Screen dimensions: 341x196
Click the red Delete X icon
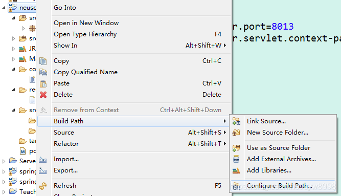coord(43,95)
